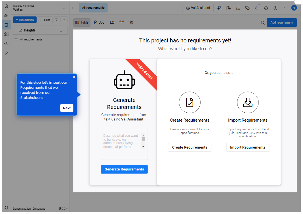This screenshot has height=214, width=303.
Task: Click the Create Requirements button
Action: point(190,147)
